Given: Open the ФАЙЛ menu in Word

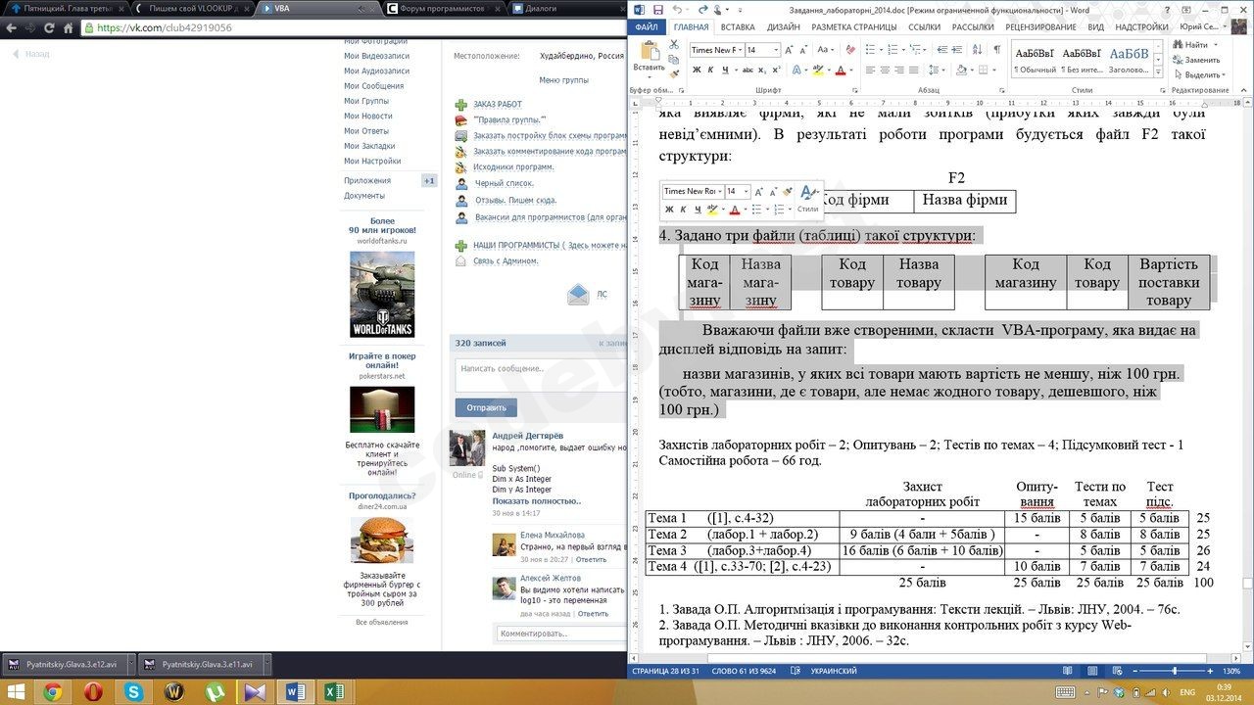Looking at the screenshot, I should click(x=647, y=27).
